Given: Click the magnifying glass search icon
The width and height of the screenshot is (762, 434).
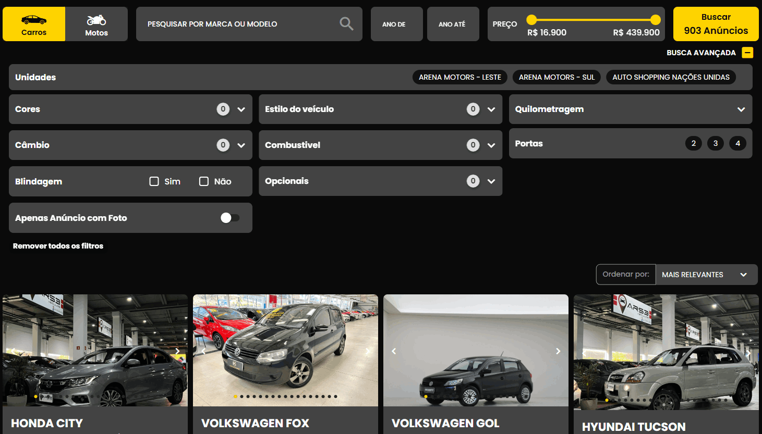Looking at the screenshot, I should 346,23.
